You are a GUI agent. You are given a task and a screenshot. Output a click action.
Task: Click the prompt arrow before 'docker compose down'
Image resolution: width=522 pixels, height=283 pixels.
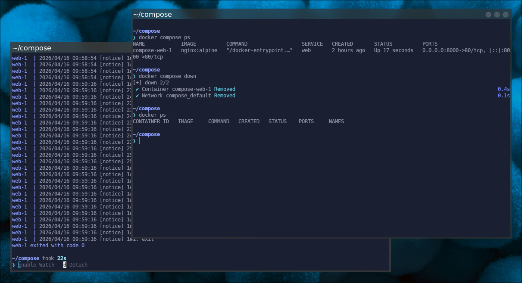pos(134,76)
